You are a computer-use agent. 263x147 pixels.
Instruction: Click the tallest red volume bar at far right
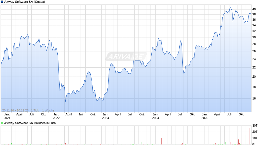250,136
